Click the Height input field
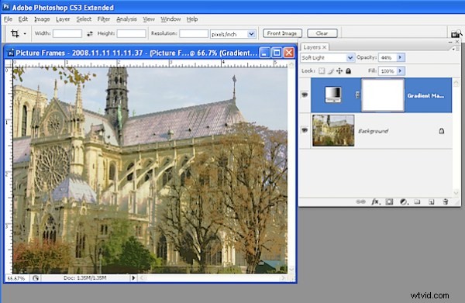465x303 pixels. [x=132, y=33]
